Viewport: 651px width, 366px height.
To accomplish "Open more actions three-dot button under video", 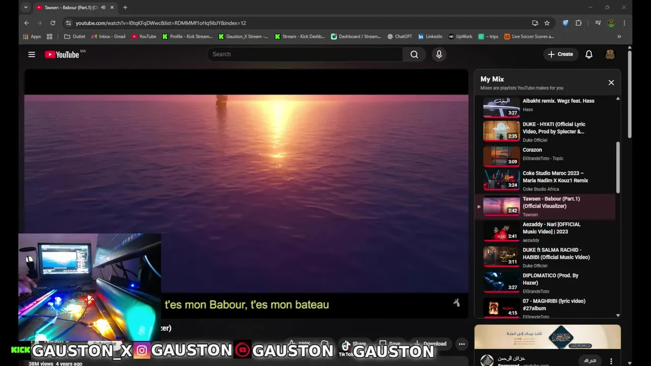I will tap(461, 344).
